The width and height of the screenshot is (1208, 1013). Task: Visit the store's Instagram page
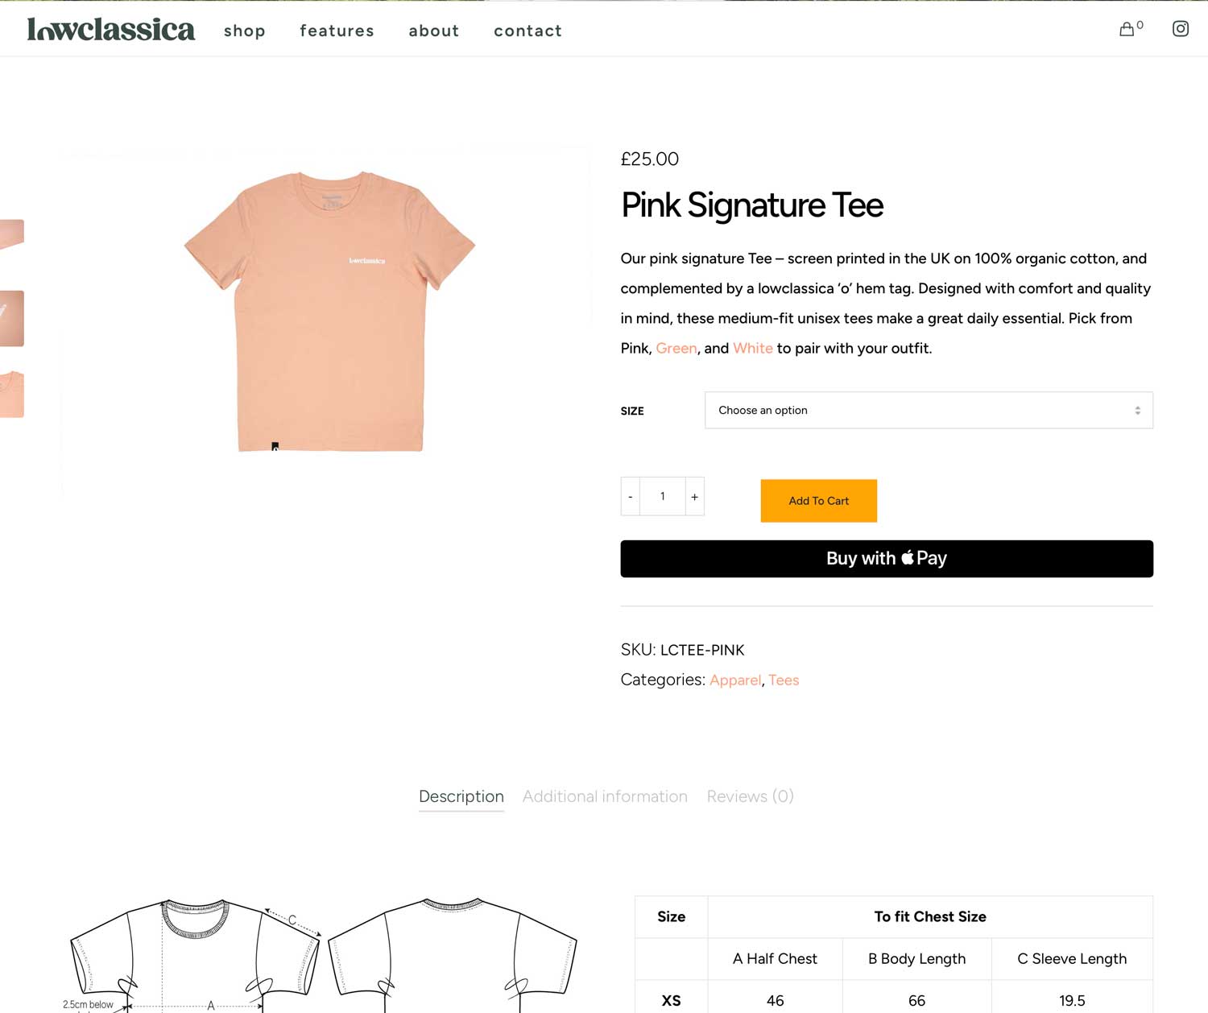click(1181, 28)
